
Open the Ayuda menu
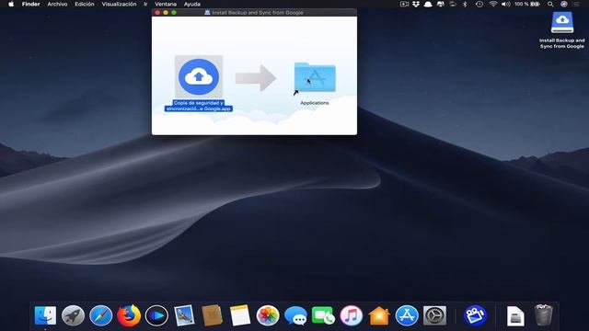click(x=192, y=4)
